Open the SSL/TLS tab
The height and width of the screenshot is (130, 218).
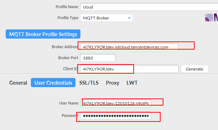89,83
